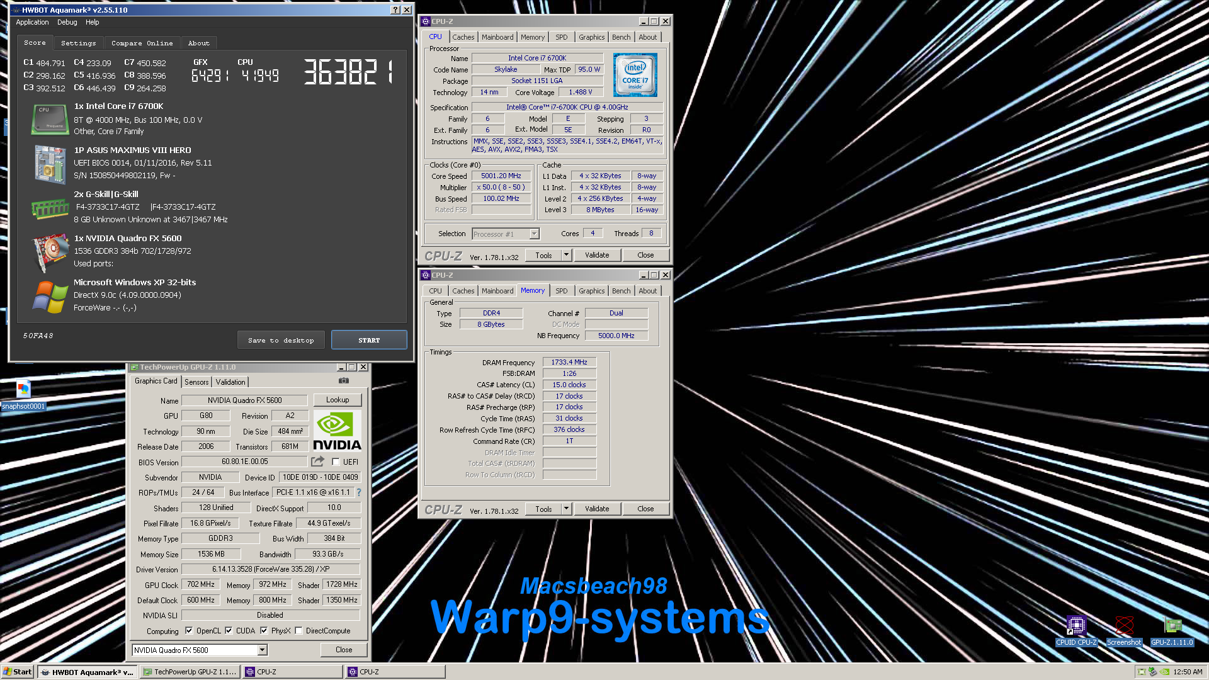The width and height of the screenshot is (1209, 680).
Task: Click Close in the top CPU-Z window
Action: tap(645, 255)
